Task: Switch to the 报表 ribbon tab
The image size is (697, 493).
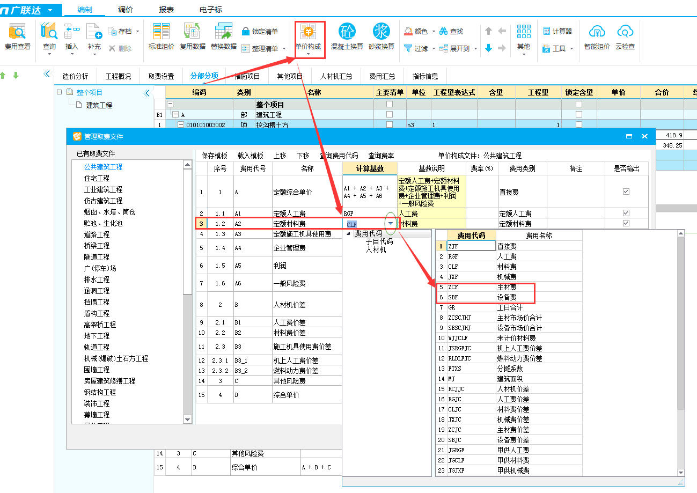Action: coord(166,10)
